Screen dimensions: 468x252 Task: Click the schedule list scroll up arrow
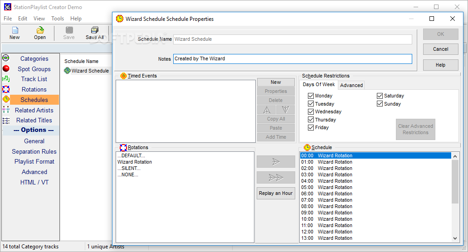coord(455,156)
